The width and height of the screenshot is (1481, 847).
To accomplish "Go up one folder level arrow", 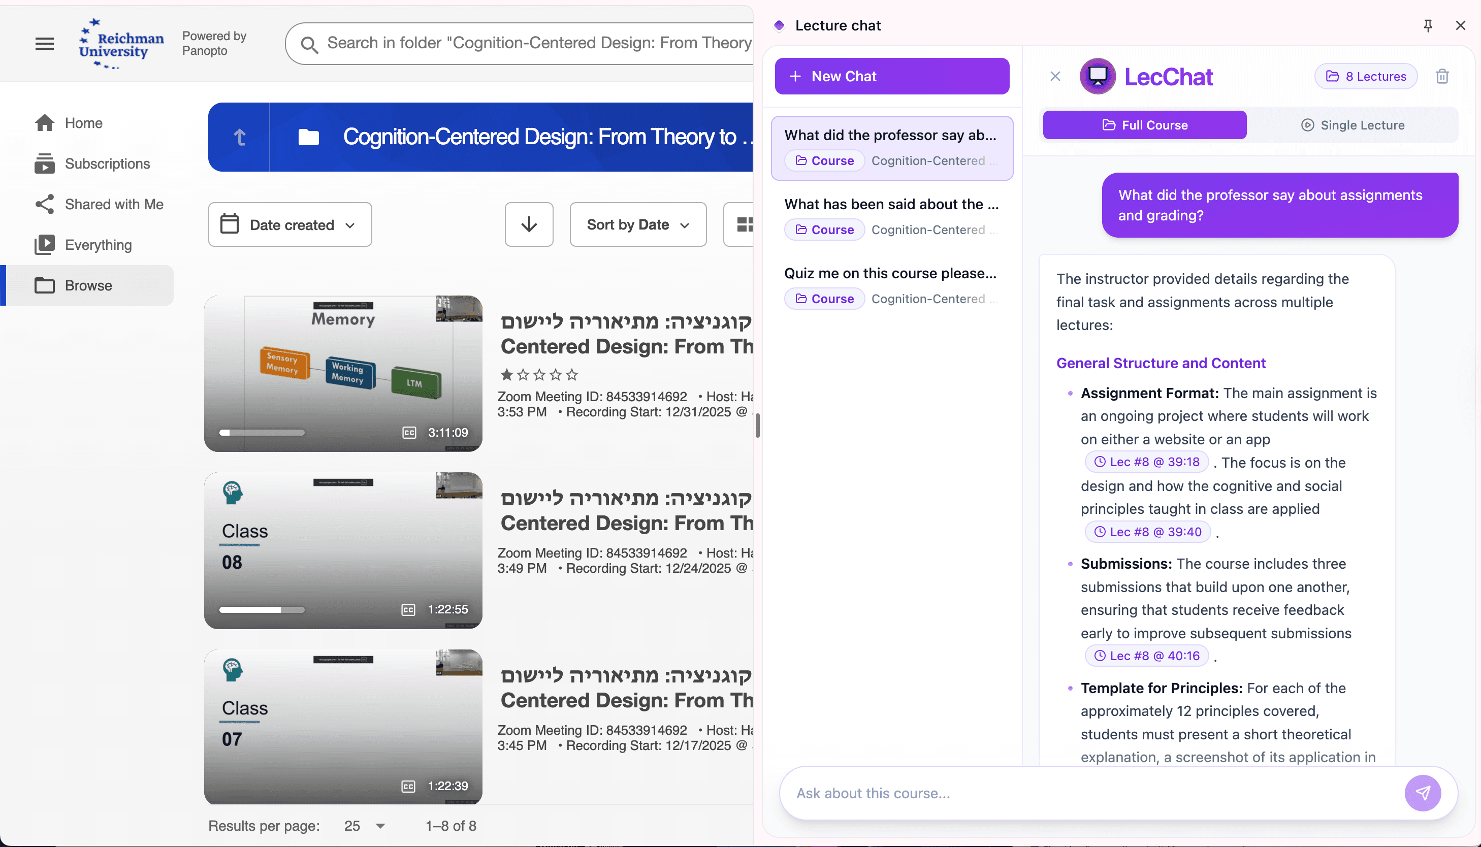I will (x=239, y=137).
